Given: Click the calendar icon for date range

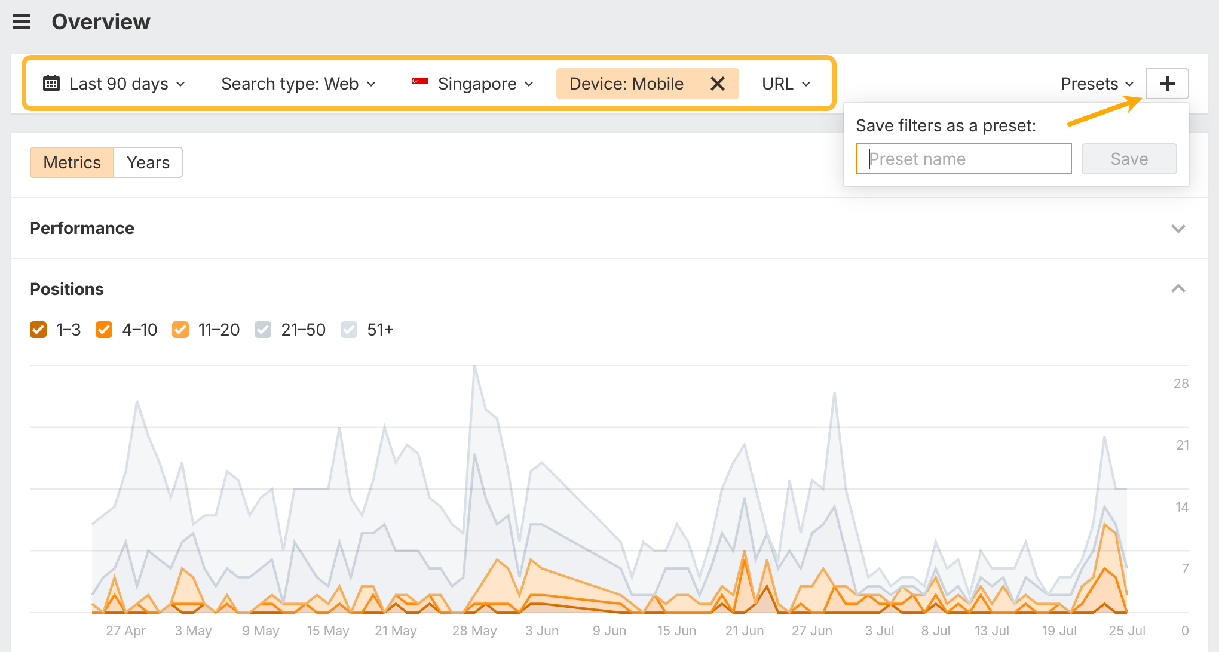Looking at the screenshot, I should tap(51, 84).
